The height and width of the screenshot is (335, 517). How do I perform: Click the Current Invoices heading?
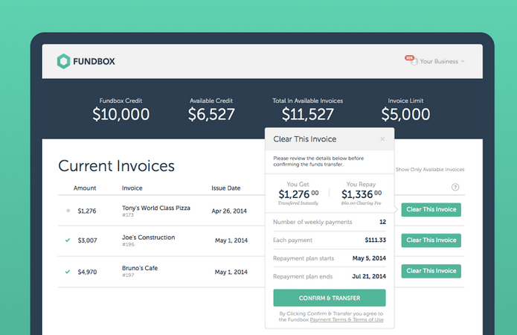(x=116, y=166)
